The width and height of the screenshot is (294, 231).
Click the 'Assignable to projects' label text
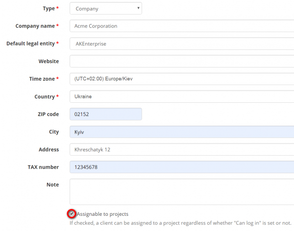click(x=103, y=214)
